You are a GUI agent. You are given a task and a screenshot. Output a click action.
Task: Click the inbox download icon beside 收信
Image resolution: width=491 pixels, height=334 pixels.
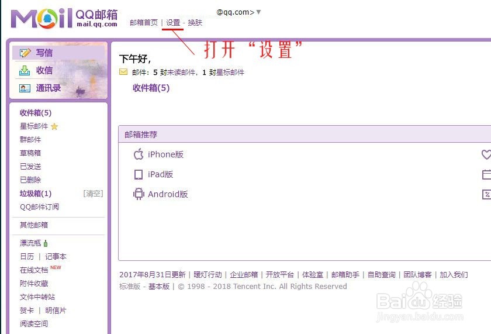[25, 71]
